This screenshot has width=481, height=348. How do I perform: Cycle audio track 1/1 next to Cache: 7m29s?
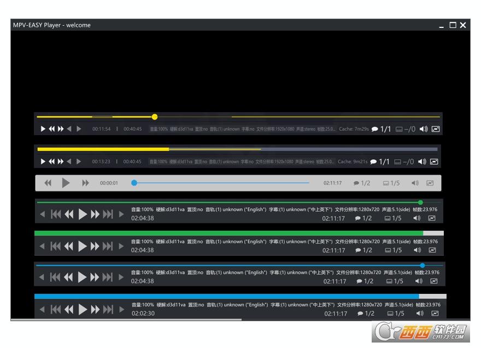point(382,129)
